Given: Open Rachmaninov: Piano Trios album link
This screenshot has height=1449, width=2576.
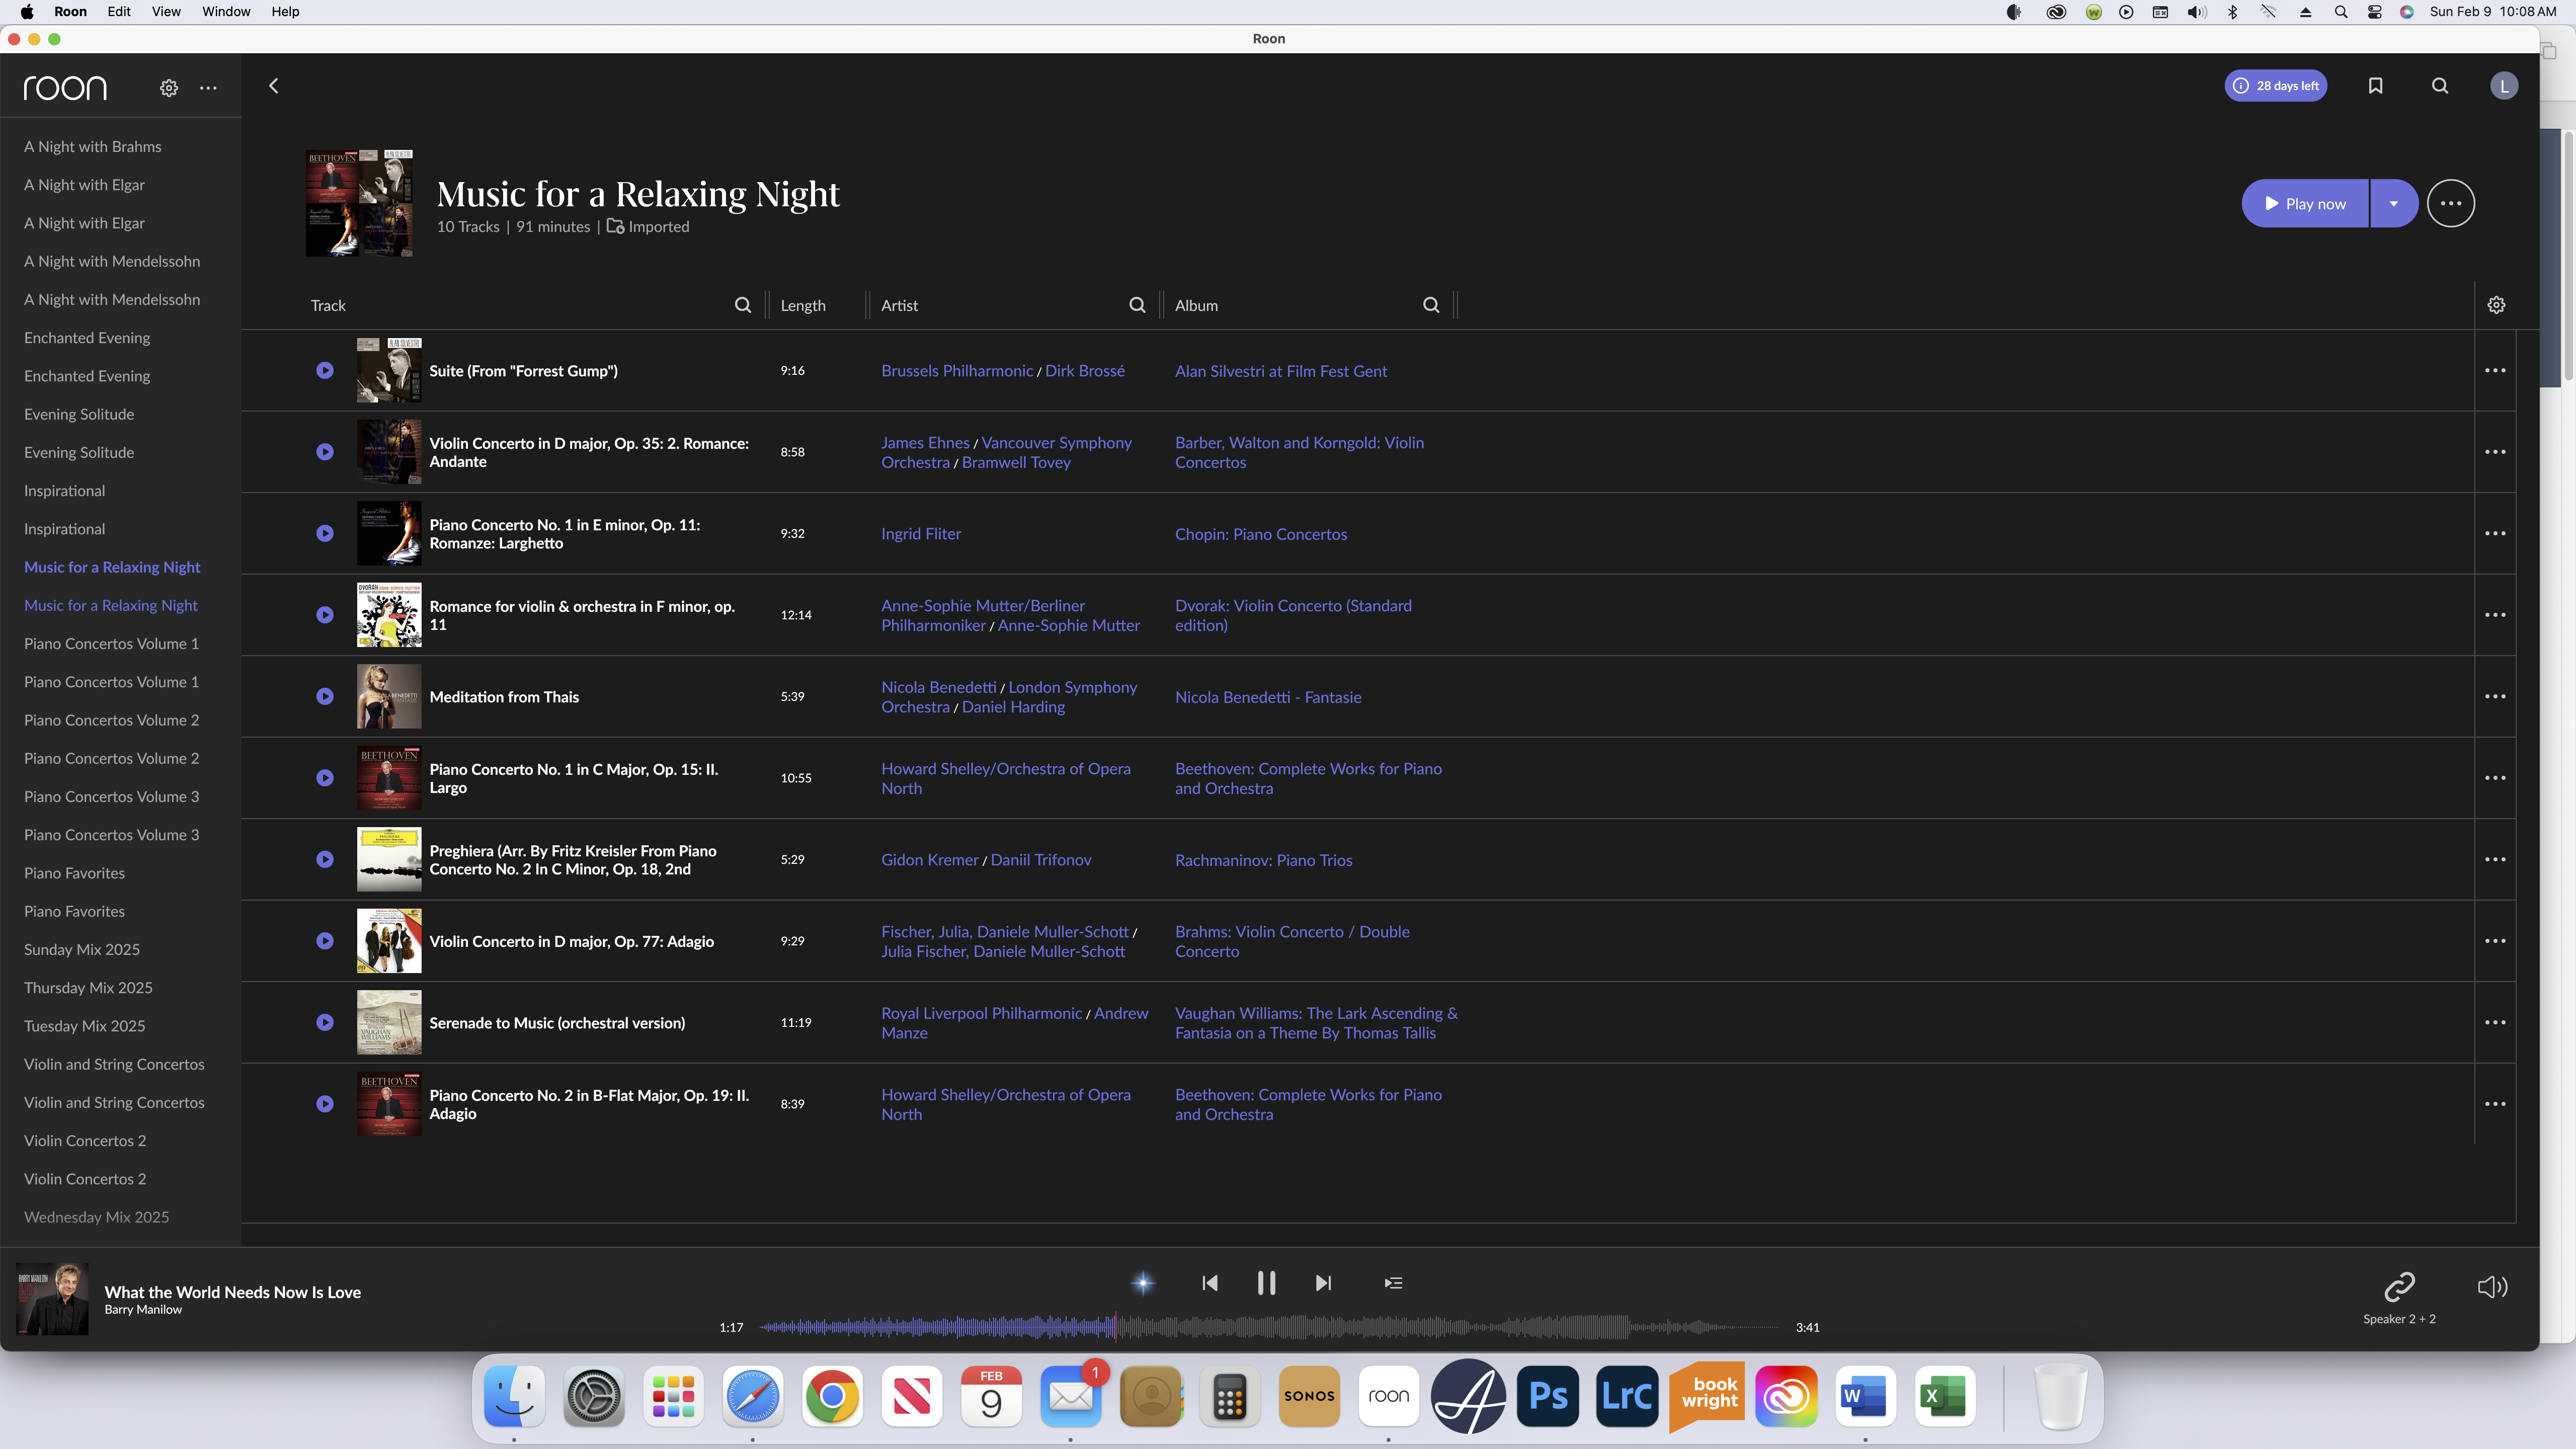Looking at the screenshot, I should [1263, 860].
